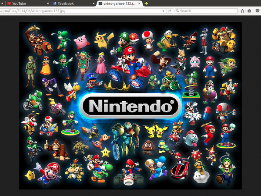The image size is (261, 196).
Task: Switch to the YouTube tab
Action: (28, 3)
